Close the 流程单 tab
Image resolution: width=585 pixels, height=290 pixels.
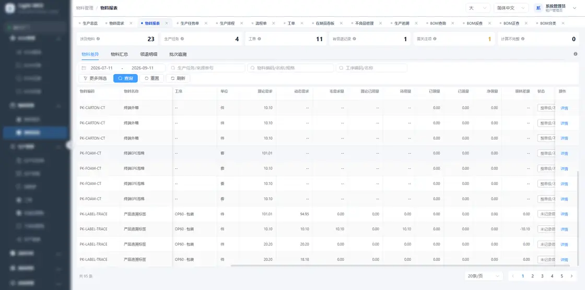pos(274,23)
